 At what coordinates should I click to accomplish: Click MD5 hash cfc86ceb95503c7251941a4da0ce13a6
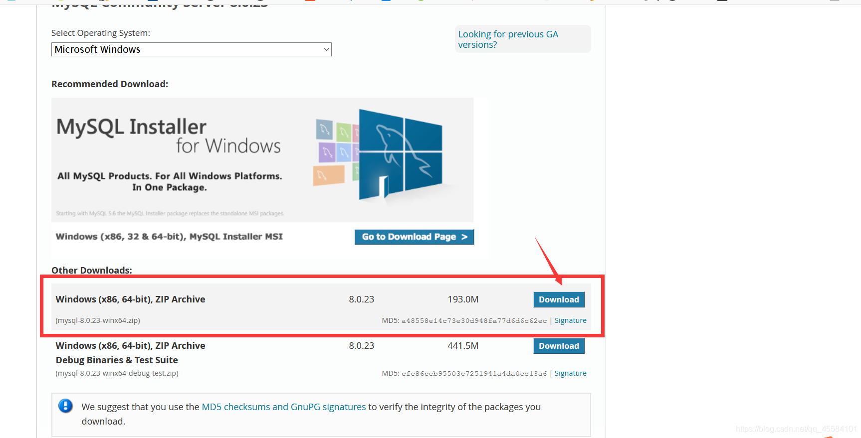click(x=474, y=374)
